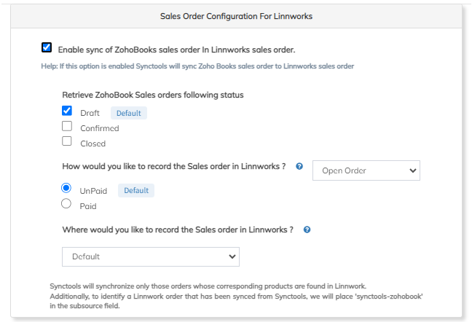The image size is (472, 322).
Task: Open help icon beside 'How would you like' question
Action: [299, 167]
